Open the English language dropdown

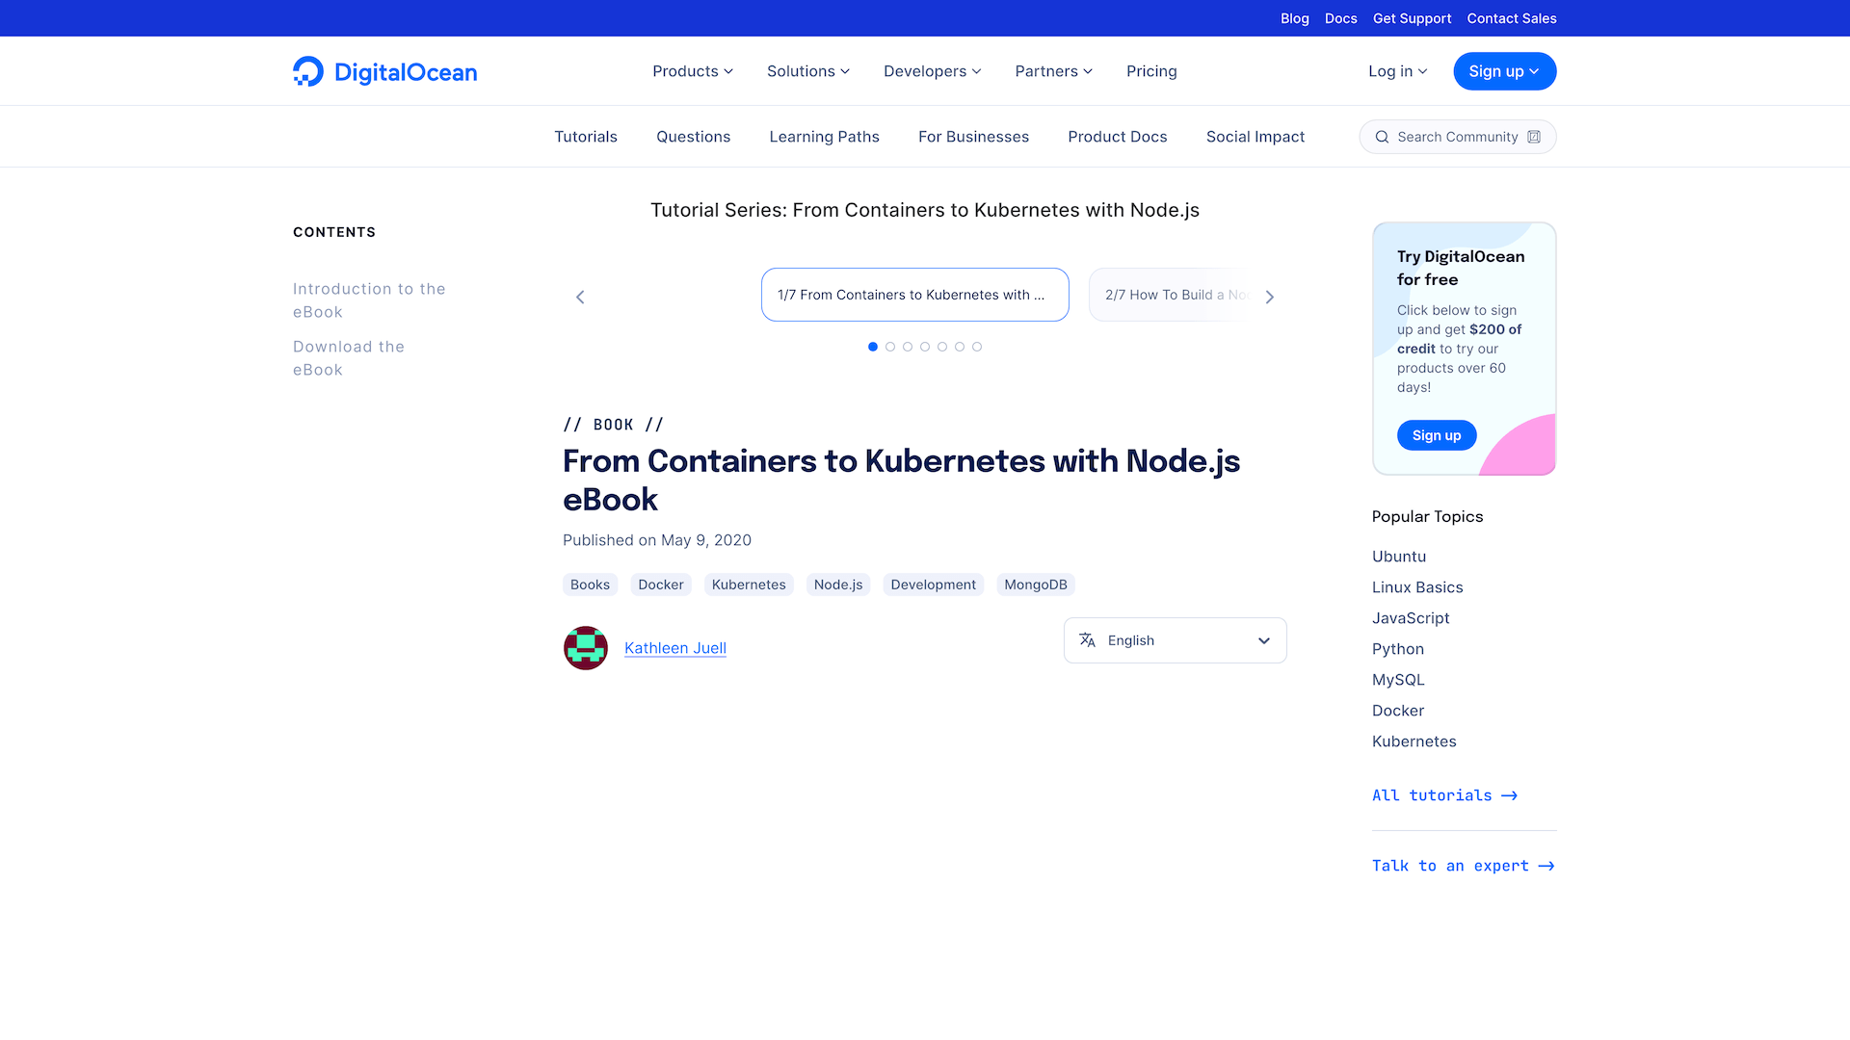coord(1175,640)
